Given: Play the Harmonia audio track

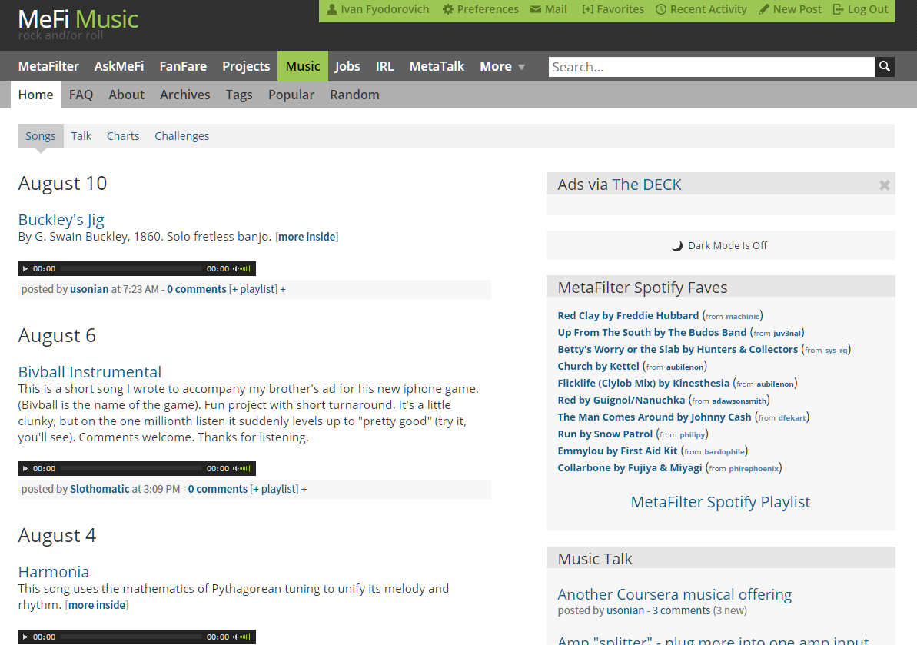Looking at the screenshot, I should 25,637.
